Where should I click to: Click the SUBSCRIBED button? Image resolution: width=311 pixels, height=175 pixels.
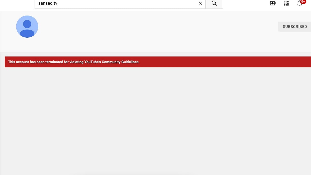(295, 26)
